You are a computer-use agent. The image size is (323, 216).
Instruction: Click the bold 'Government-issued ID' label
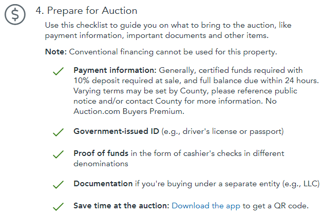pos(117,131)
